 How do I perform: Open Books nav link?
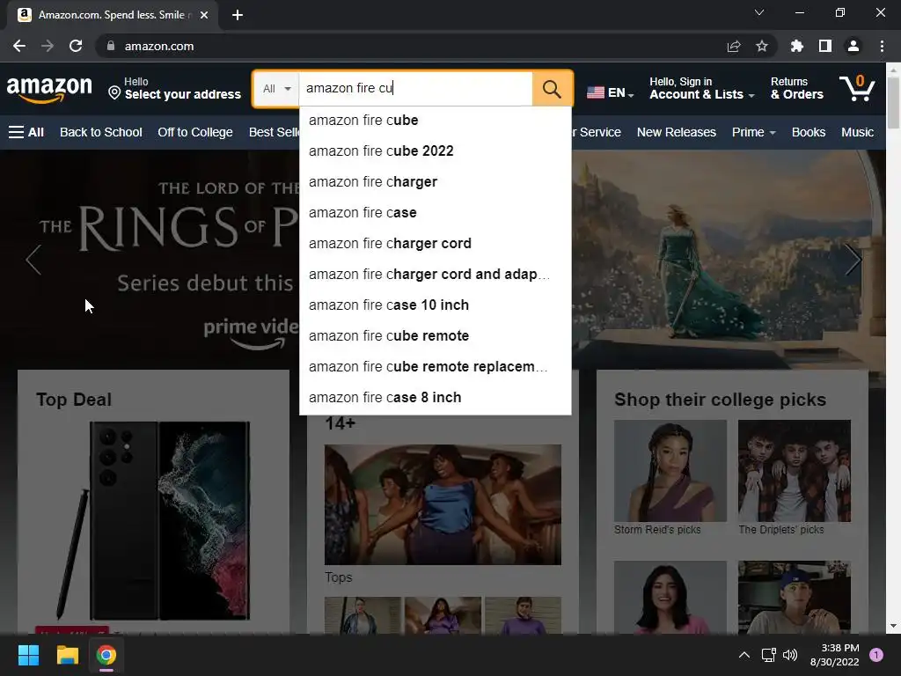click(809, 132)
